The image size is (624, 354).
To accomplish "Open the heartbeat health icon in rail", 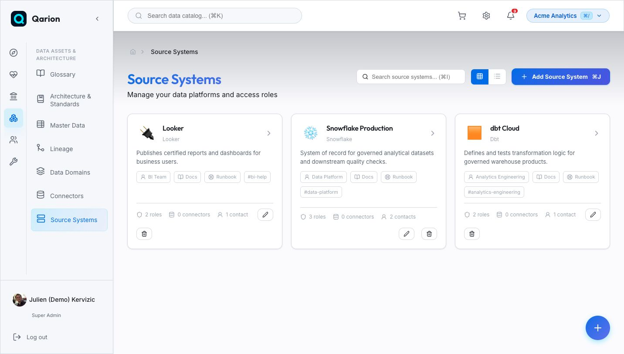I will pos(14,74).
